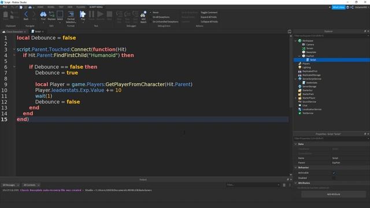
Task: Select the leaderstats script in Explorer
Action: 312,83
